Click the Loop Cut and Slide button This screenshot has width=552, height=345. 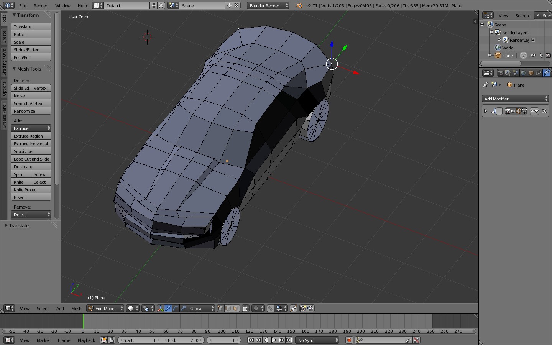pos(31,159)
